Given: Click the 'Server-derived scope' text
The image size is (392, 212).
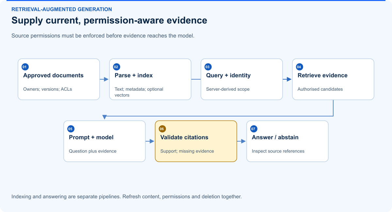Looking at the screenshot, I should [228, 89].
